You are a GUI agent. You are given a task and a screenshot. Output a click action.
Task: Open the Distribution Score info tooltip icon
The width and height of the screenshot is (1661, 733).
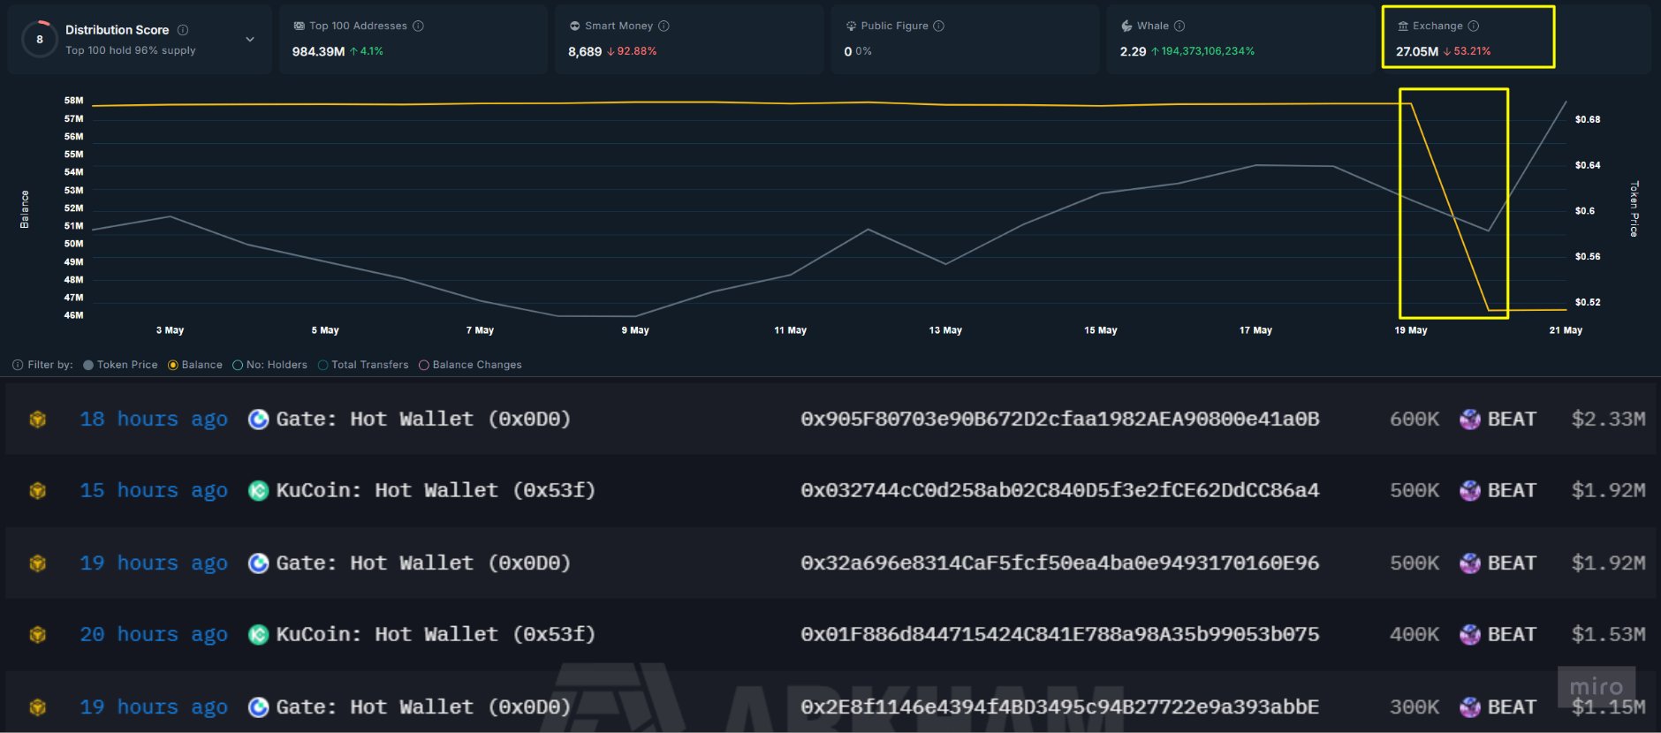tap(183, 30)
